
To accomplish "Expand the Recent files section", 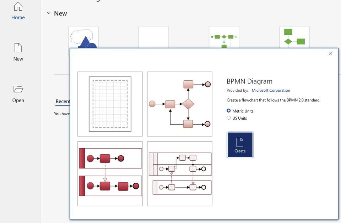I will click(x=63, y=101).
